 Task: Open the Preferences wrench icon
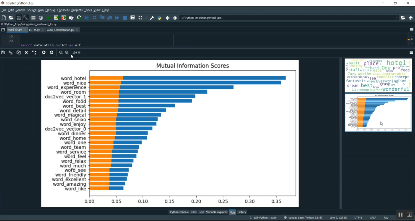pos(152,18)
